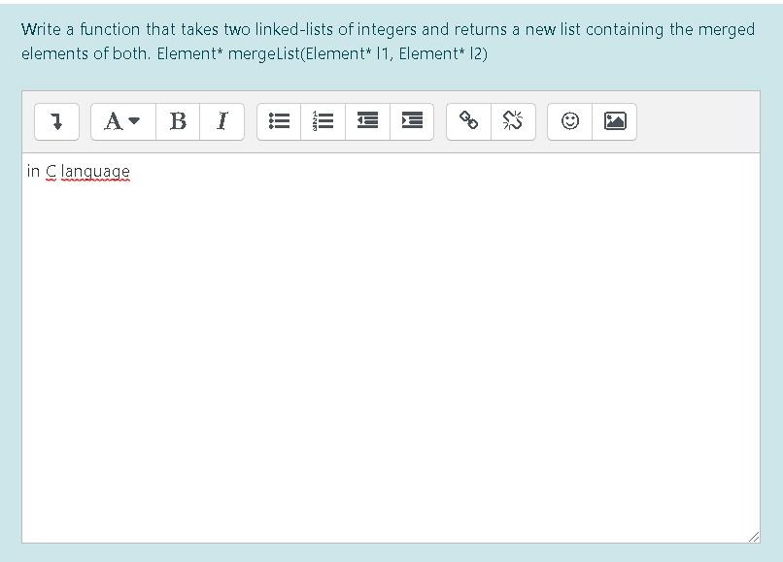Screen dimensions: 783x562
Task: Apply an ordered numbered list
Action: 323,121
